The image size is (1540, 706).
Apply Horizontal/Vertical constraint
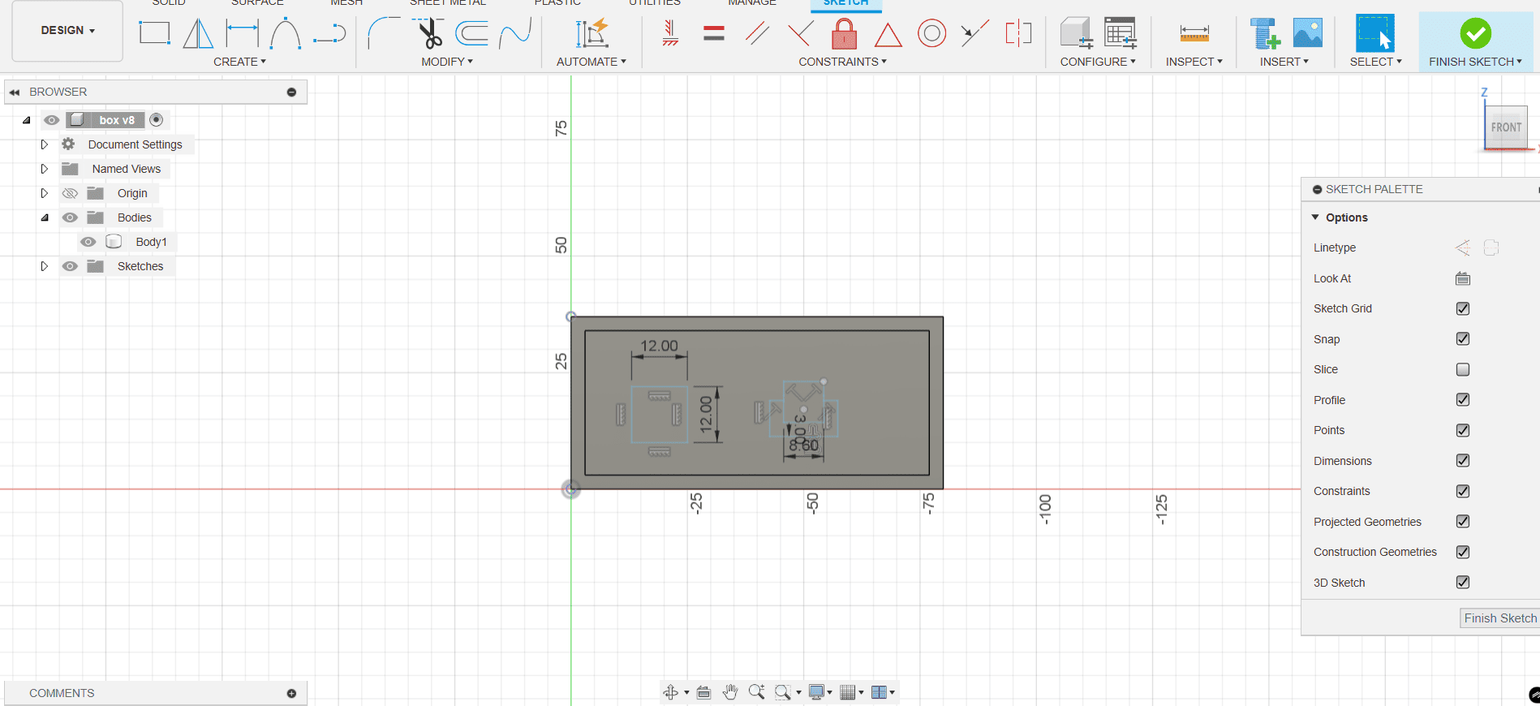(x=670, y=33)
